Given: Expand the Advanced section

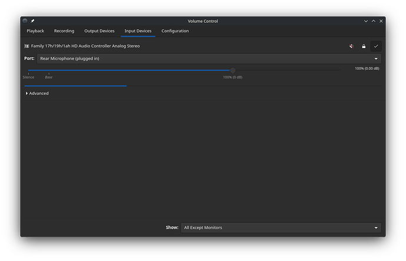Looking at the screenshot, I should tap(36, 93).
